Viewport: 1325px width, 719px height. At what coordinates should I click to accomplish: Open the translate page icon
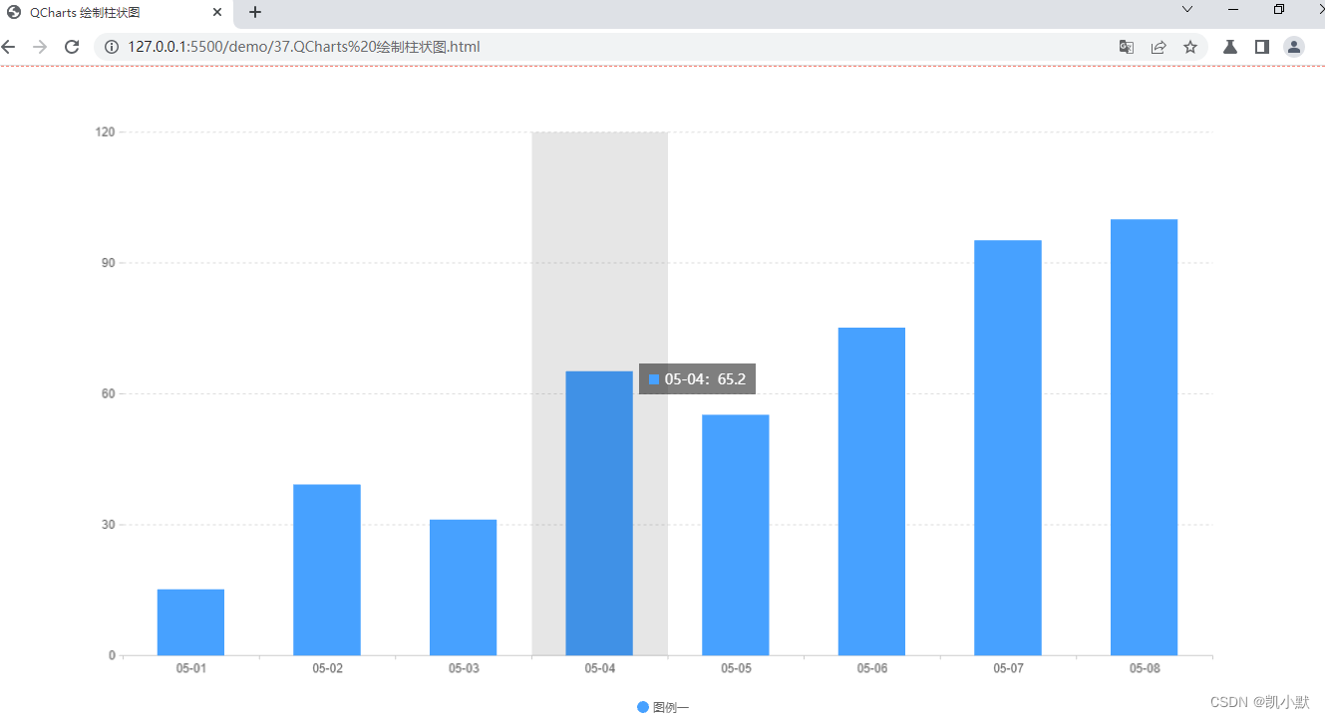1127,47
